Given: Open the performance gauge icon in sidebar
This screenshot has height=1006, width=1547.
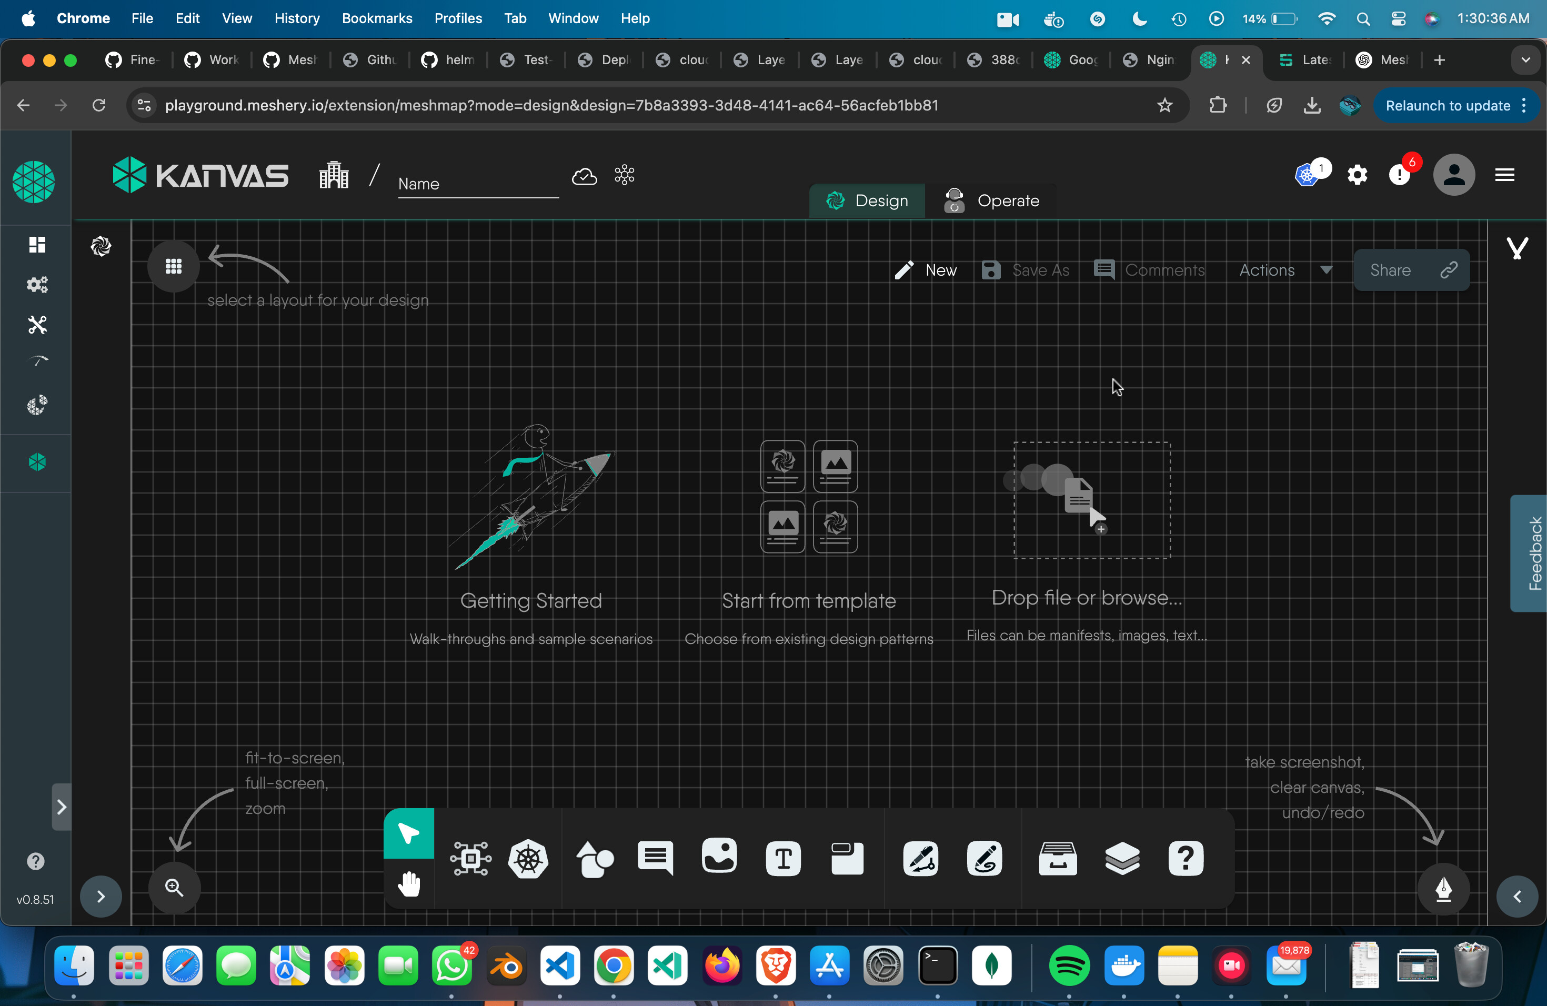Looking at the screenshot, I should pyautogui.click(x=38, y=361).
